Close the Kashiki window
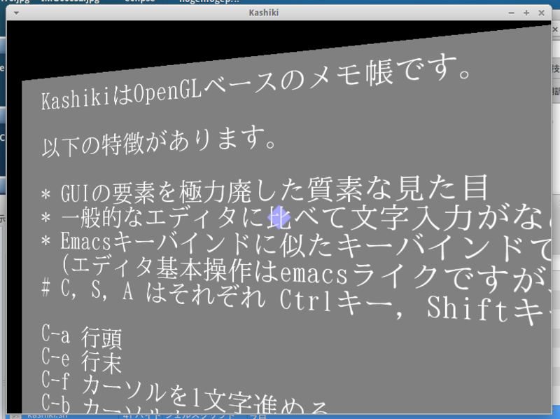 click(x=541, y=13)
